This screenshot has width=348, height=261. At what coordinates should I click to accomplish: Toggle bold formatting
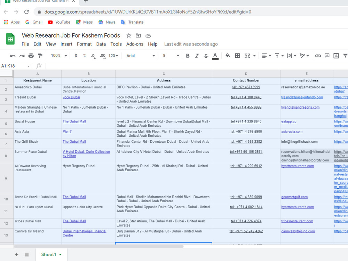coord(188,56)
